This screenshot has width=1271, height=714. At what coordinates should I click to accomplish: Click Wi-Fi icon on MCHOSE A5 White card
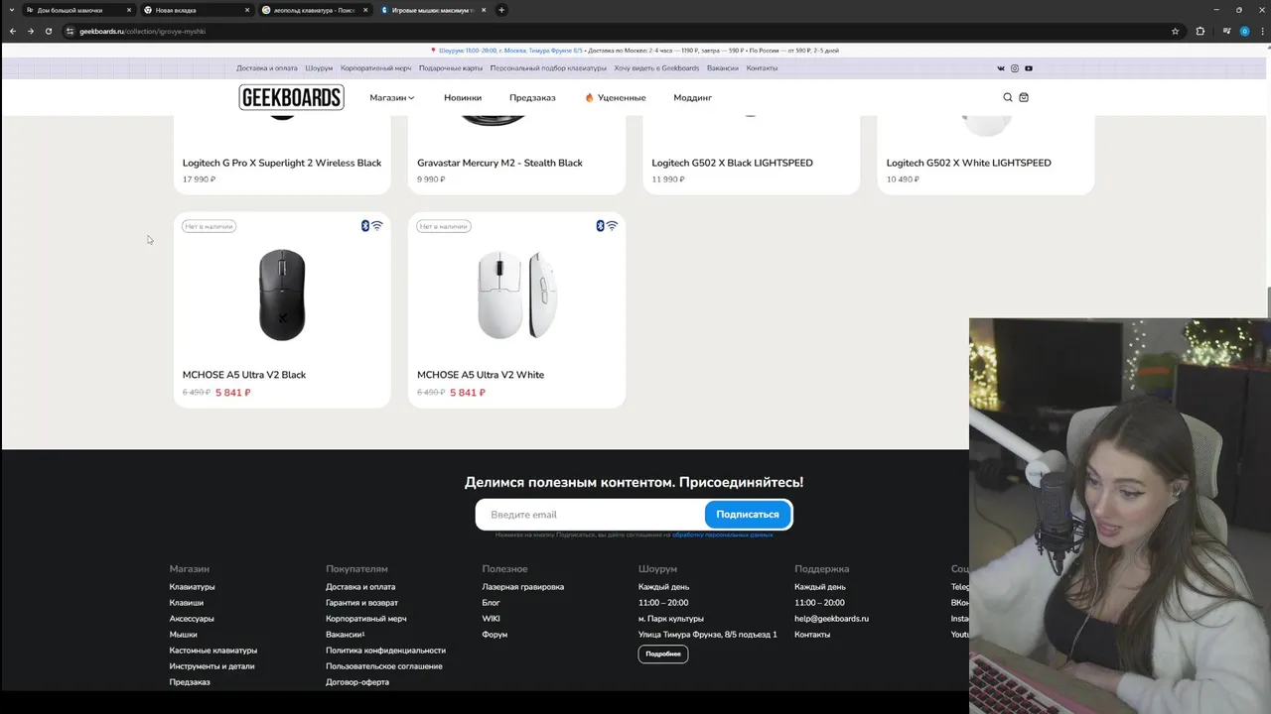[612, 226]
